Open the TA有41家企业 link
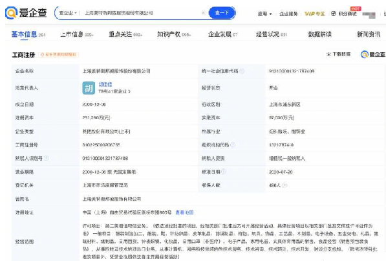Viewport: 386px width, 261px height. tap(114, 91)
